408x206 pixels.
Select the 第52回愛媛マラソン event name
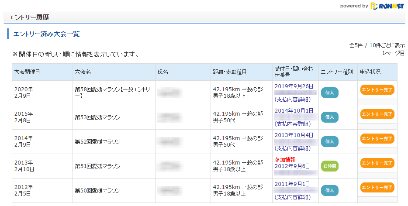[97, 142]
